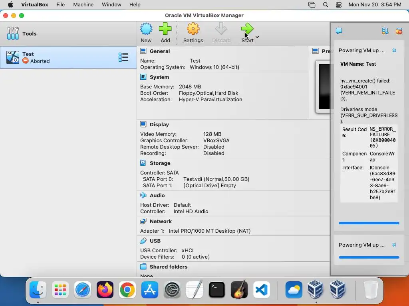This screenshot has height=306, width=409.
Task: Click the Preview panel header icon
Action: 316,51
